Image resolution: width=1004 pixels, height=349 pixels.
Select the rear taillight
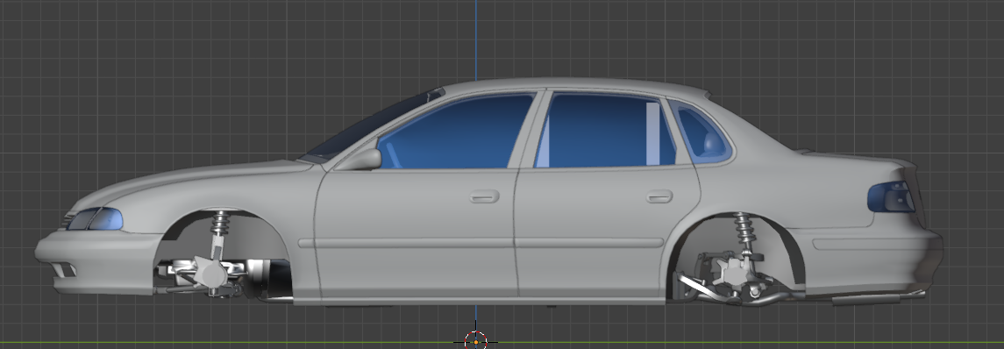point(891,197)
